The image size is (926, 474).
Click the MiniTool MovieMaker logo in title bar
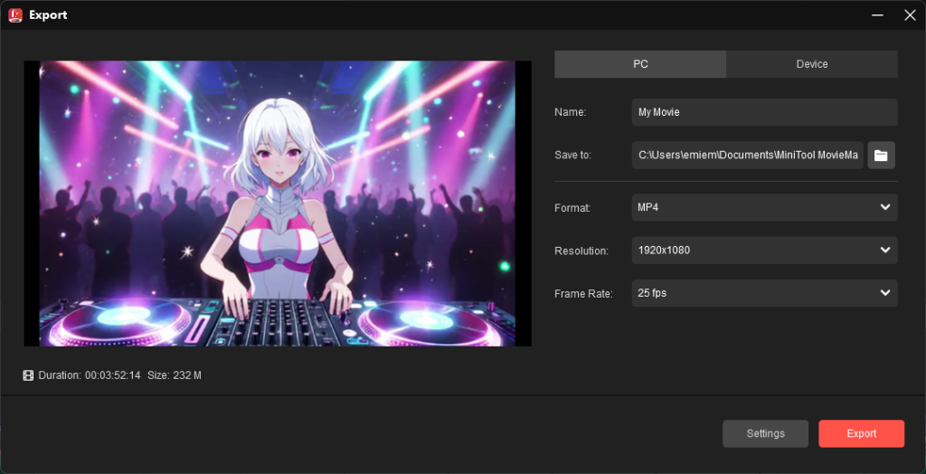pos(15,14)
